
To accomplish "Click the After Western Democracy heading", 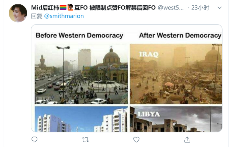I will [x=180, y=35].
